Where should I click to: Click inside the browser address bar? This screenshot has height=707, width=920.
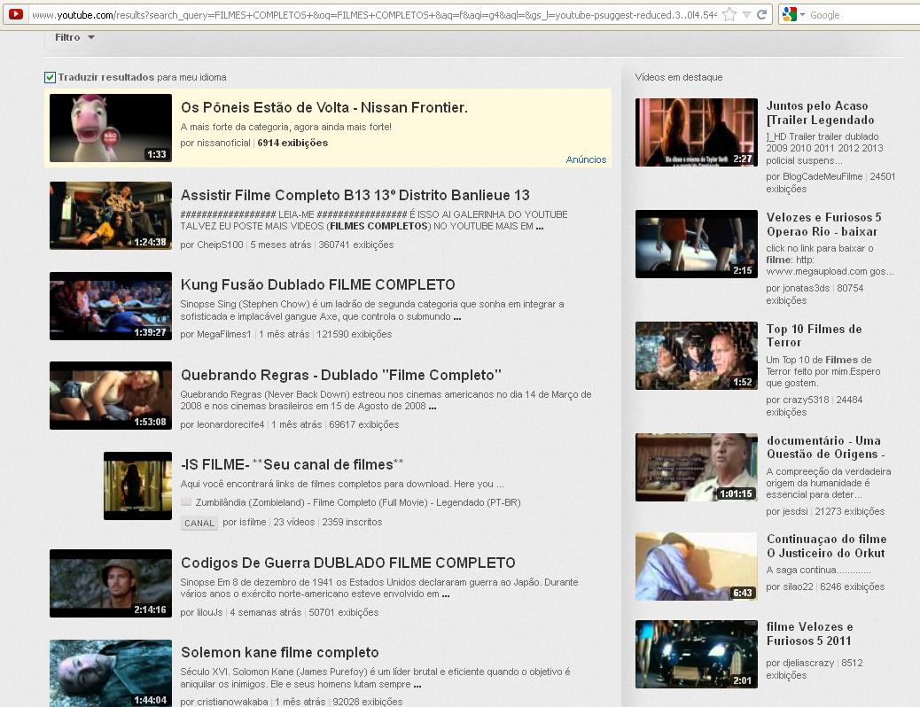(x=355, y=13)
